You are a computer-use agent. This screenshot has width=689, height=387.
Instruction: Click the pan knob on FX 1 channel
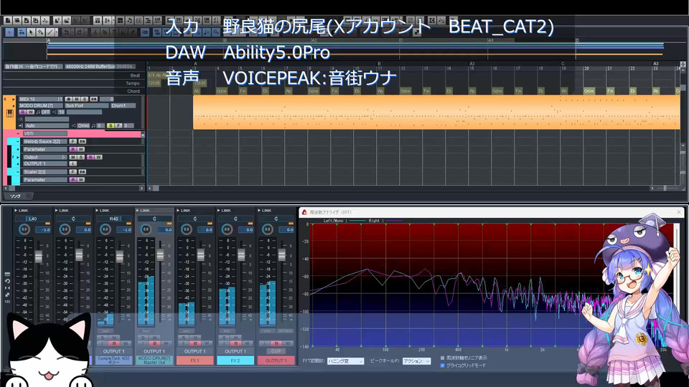pos(186,229)
